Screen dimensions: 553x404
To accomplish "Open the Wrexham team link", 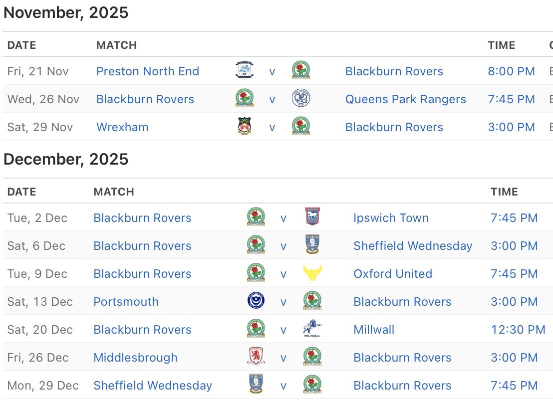I will tap(122, 127).
